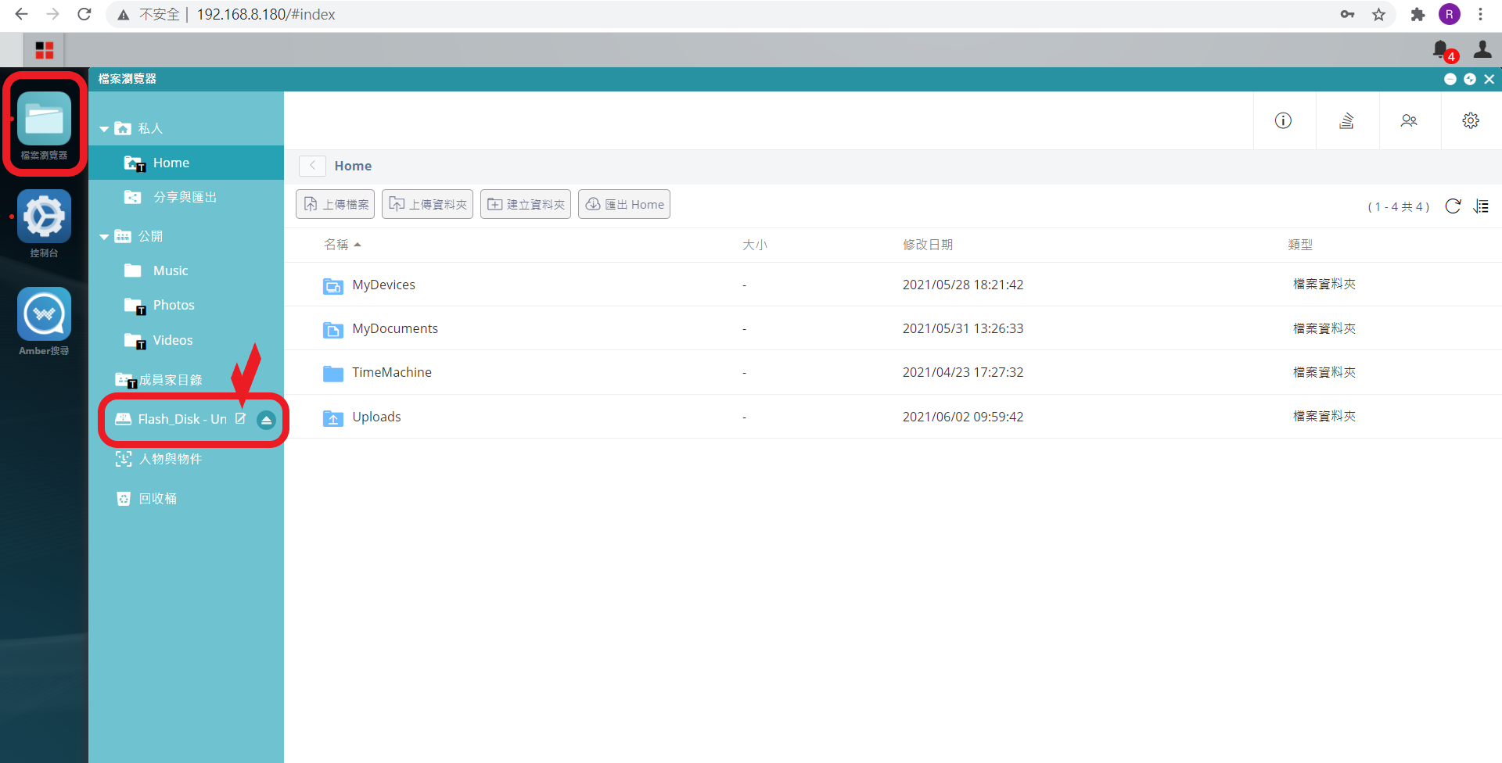The image size is (1502, 763).
Task: Click the browser address bar URL
Action: [x=266, y=14]
